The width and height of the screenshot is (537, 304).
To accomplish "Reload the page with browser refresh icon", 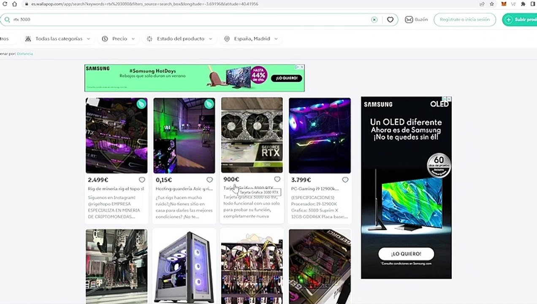I will tap(5, 4).
